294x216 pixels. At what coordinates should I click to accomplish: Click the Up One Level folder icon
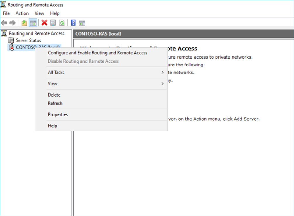point(24,23)
